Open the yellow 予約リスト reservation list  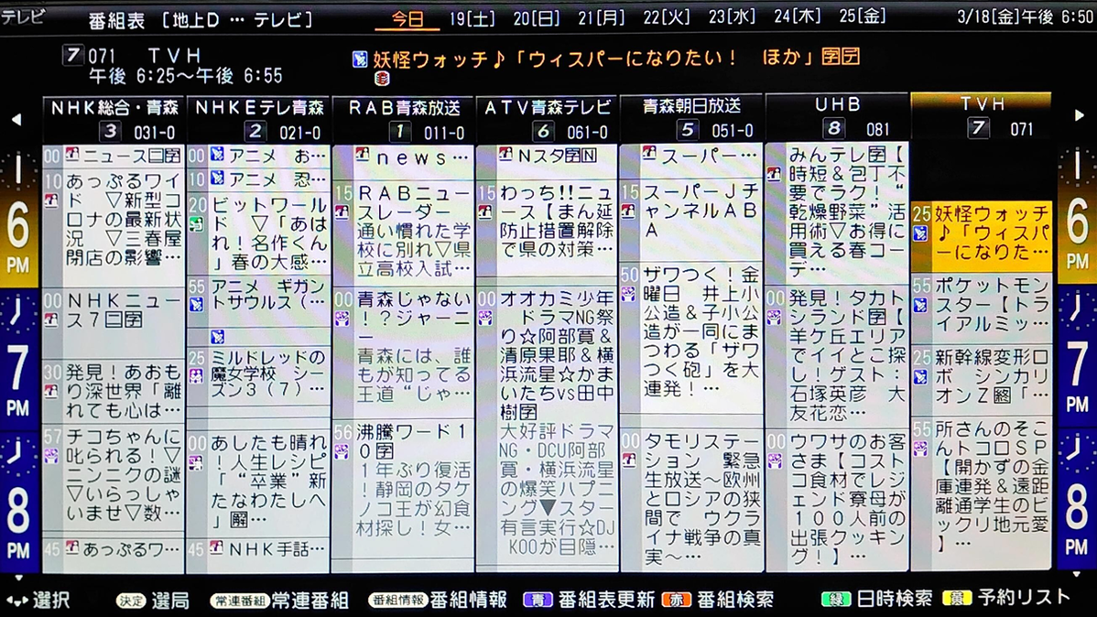click(1006, 598)
